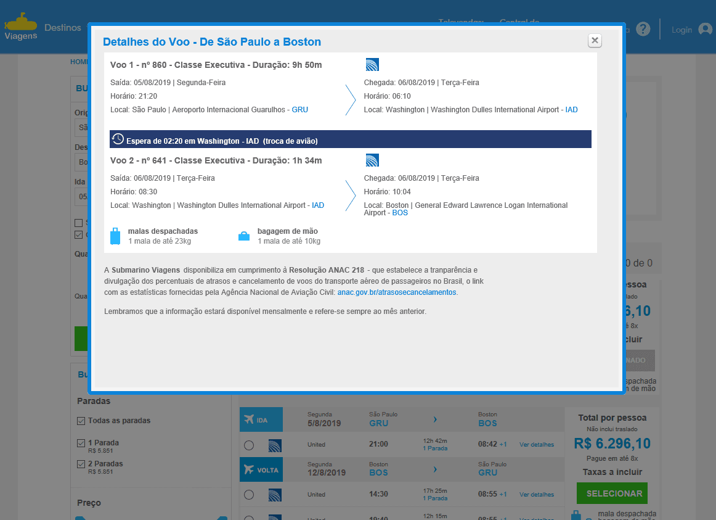716x520 pixels.
Task: Click the SELECIONAR button
Action: coord(612,493)
